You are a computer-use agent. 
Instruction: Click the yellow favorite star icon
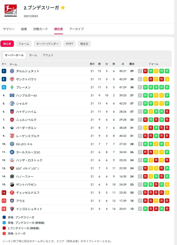tap(63, 7)
